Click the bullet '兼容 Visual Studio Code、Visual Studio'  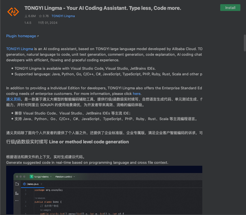73,113
